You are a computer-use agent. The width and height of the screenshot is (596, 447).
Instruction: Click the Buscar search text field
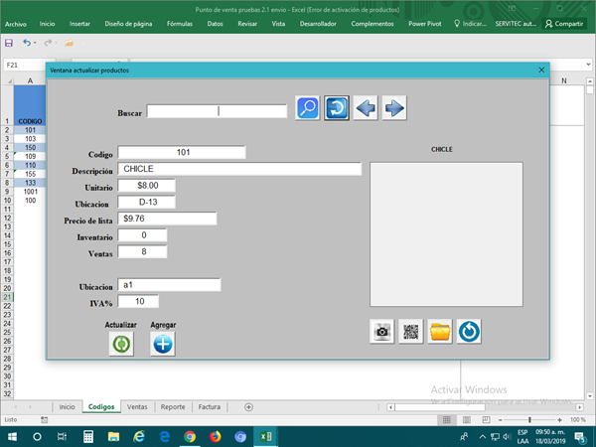(217, 111)
